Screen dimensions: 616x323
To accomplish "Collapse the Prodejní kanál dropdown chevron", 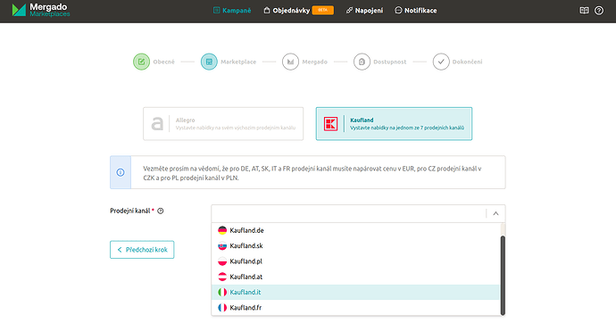I will (495, 213).
